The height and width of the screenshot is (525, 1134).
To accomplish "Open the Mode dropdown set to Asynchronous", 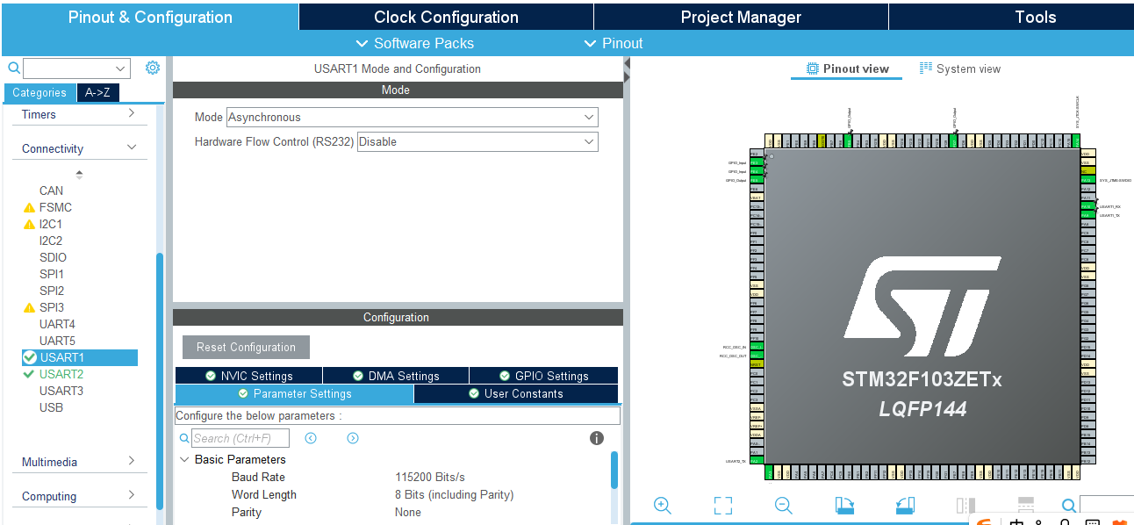I will pos(413,117).
